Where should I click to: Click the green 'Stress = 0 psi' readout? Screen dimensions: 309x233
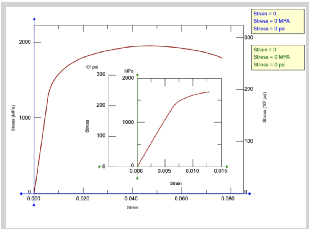(269, 64)
